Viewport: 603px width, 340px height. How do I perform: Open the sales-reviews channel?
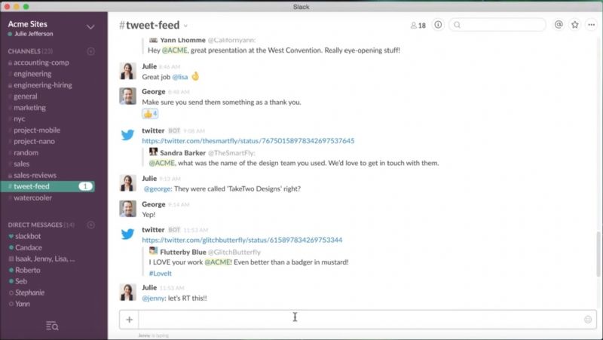(35, 175)
